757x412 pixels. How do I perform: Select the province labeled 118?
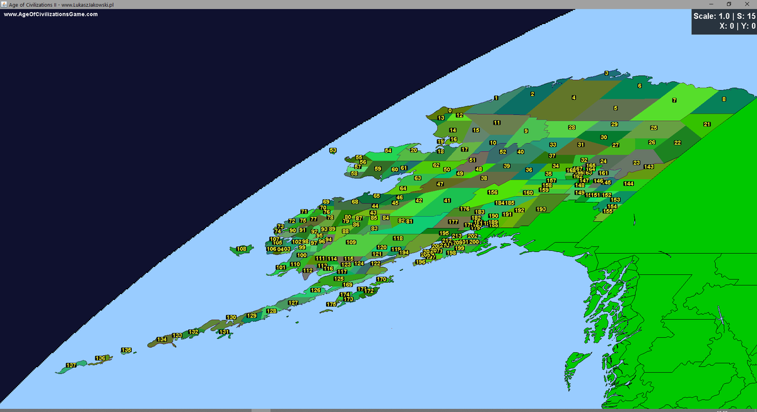click(398, 238)
